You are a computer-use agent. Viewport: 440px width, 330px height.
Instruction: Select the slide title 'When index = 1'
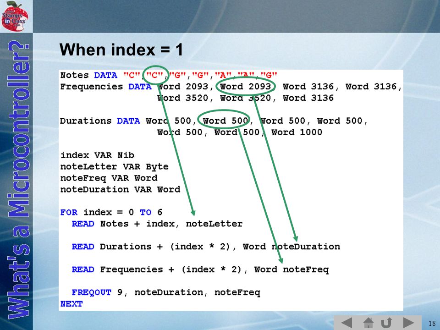point(121,49)
